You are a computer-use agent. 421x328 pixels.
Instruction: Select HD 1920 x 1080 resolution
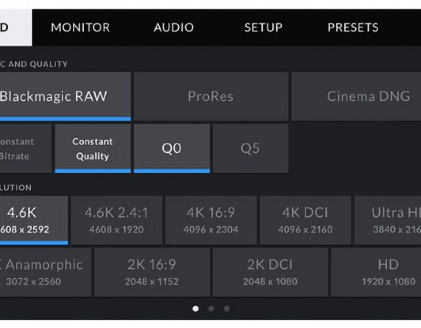tap(376, 272)
